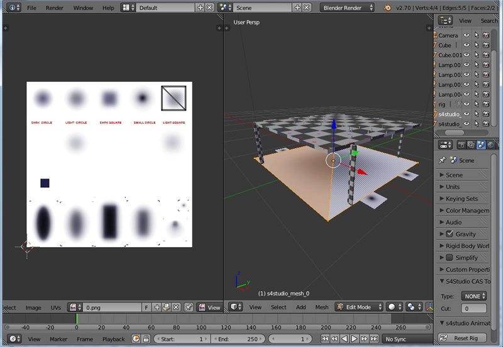The width and height of the screenshot is (503, 347).
Task: Enable the Gravity checkbox
Action: 450,234
